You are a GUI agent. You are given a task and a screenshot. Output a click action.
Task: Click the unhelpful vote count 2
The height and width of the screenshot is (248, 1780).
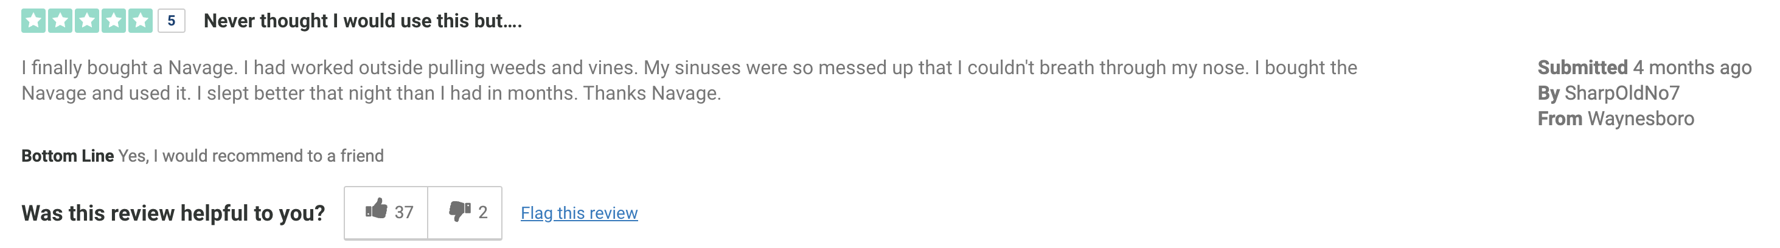pyautogui.click(x=483, y=213)
